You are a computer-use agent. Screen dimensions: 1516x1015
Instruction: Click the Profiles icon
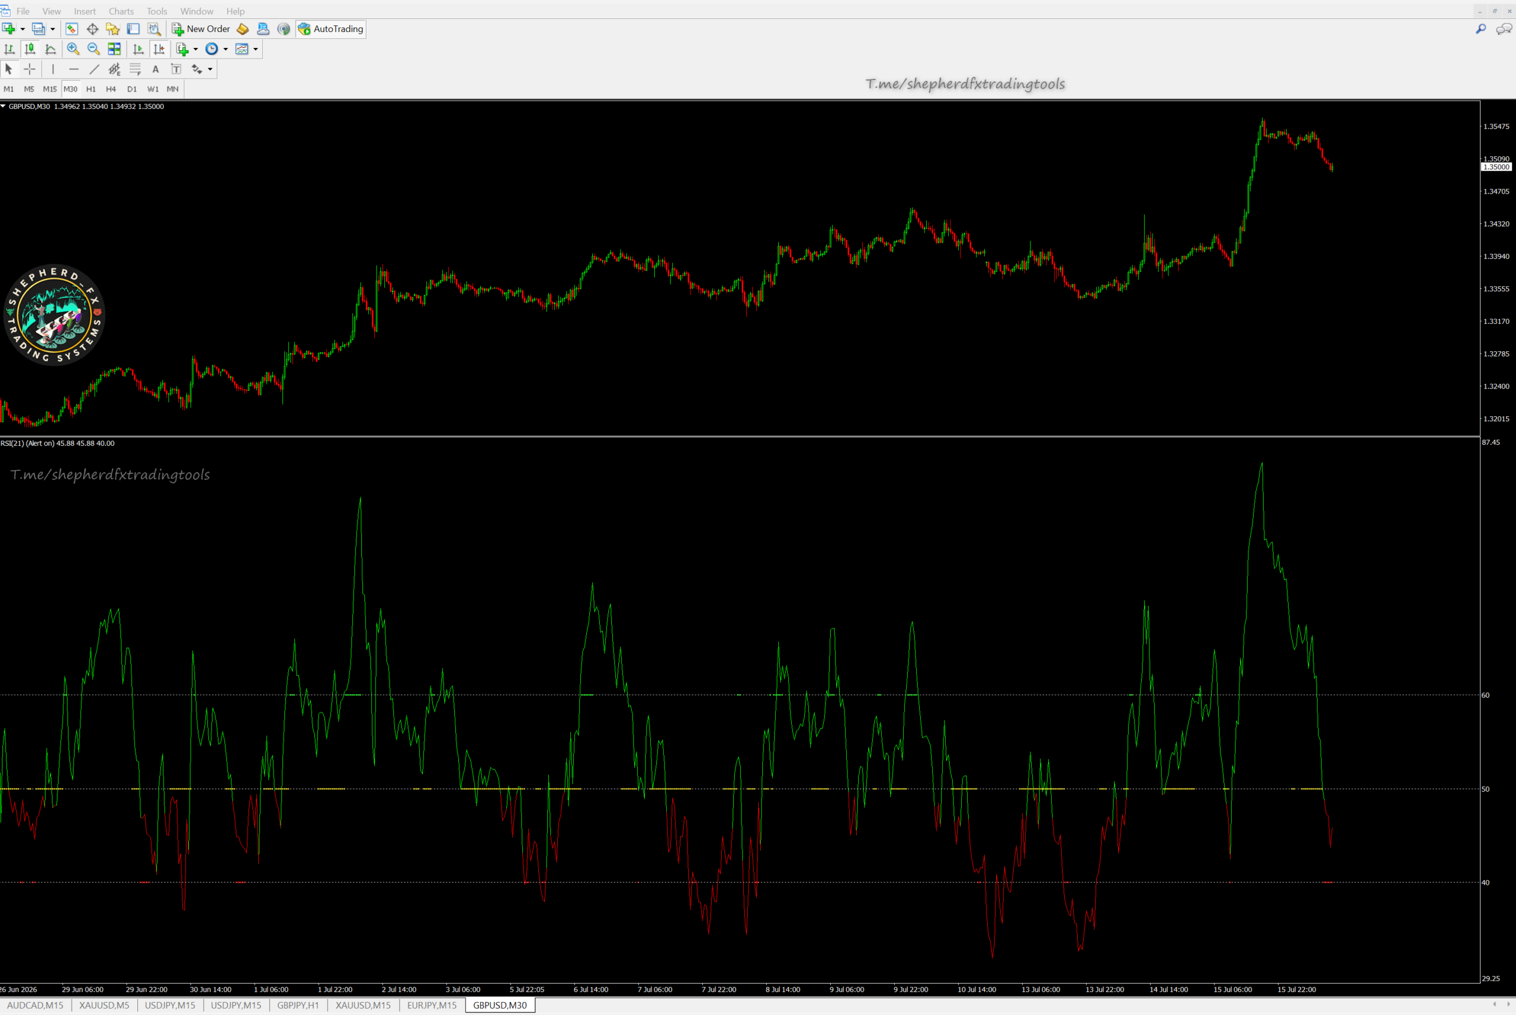coord(38,29)
